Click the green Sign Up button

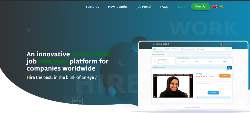pos(200,6)
